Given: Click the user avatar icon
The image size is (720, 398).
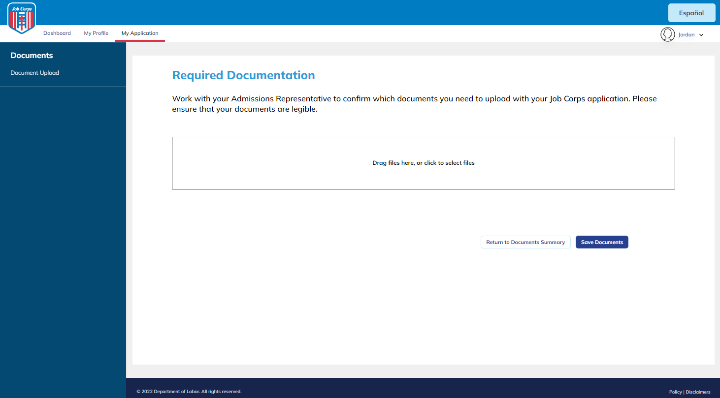Looking at the screenshot, I should (667, 34).
